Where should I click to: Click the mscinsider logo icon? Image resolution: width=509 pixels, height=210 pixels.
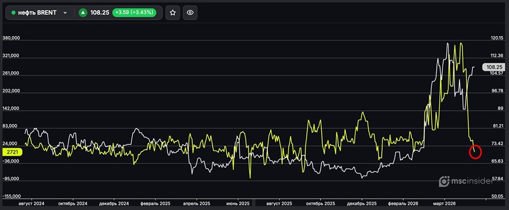[x=443, y=181]
